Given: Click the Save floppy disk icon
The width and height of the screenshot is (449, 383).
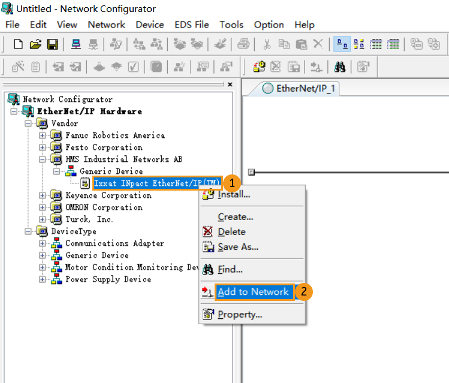Looking at the screenshot, I should (52, 44).
